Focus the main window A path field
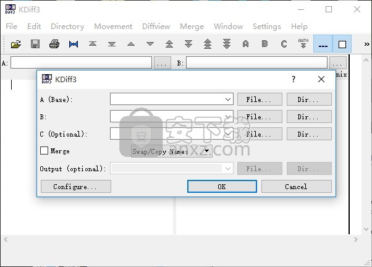The width and height of the screenshot is (372, 267). point(81,62)
